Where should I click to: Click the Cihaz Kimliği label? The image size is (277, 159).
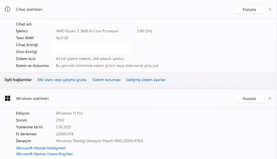[x=27, y=45]
